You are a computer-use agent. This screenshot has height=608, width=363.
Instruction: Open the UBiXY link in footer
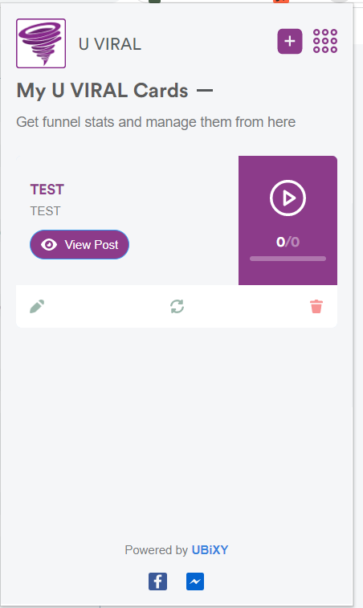click(x=210, y=550)
